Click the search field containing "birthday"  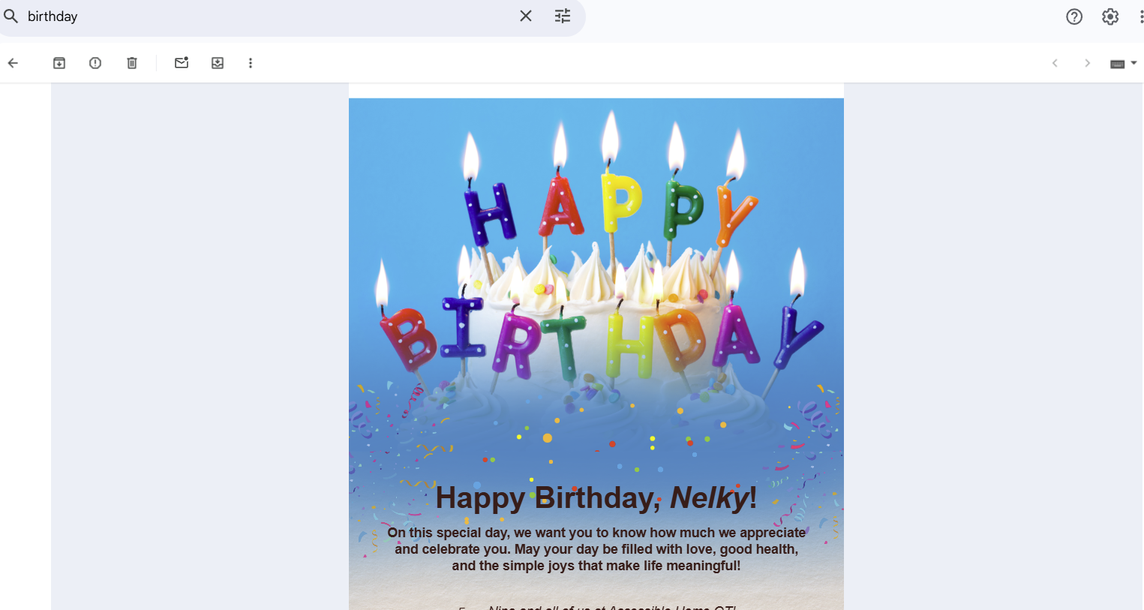coord(263,17)
